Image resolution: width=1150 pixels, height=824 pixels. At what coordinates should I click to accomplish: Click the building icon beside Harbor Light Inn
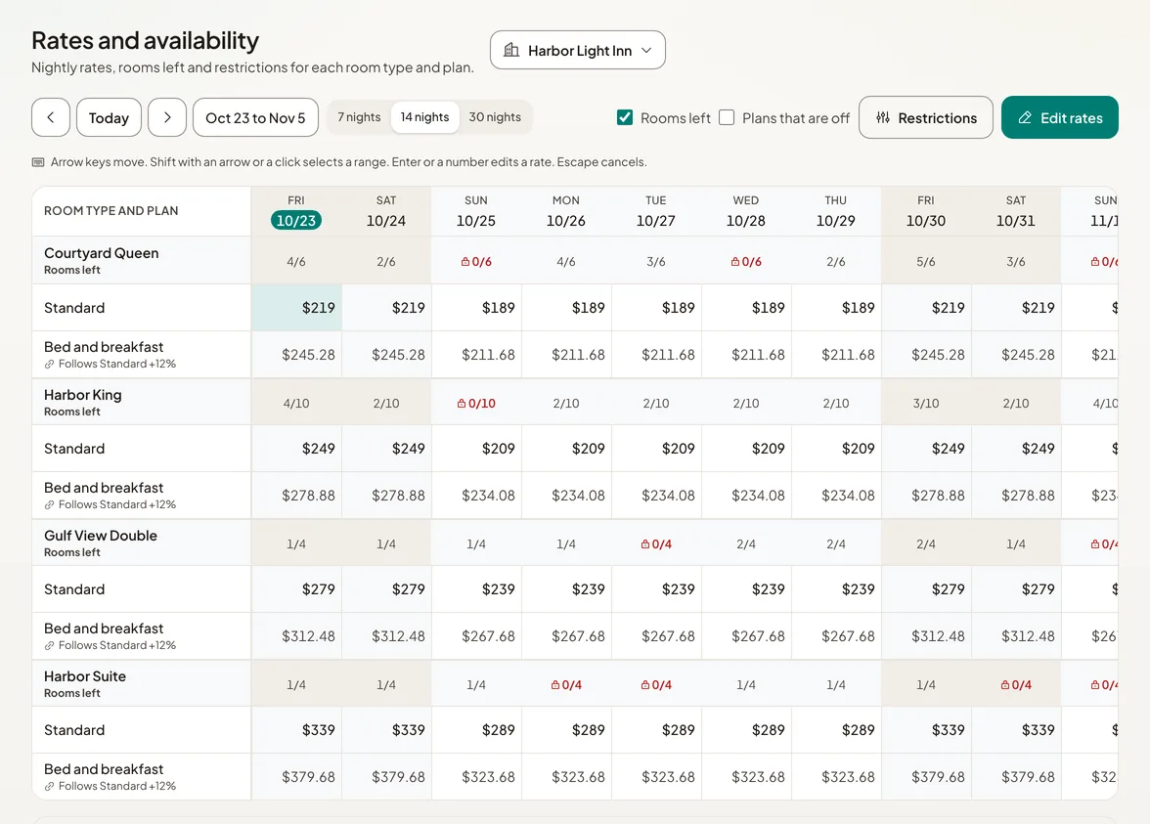click(x=511, y=50)
